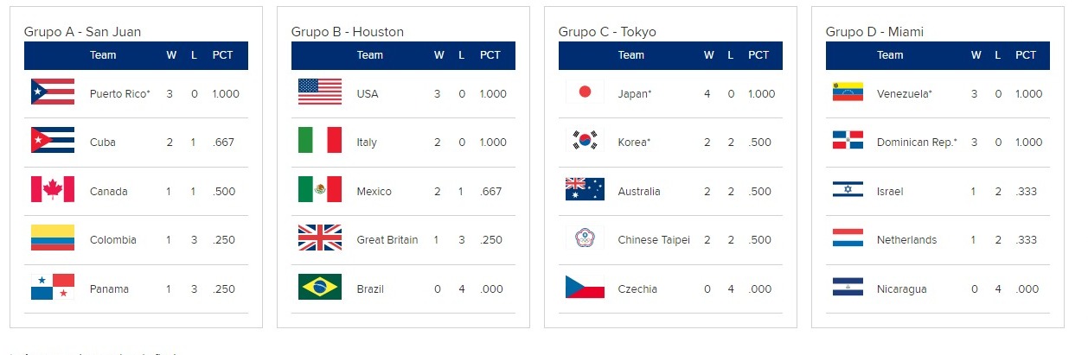Viewport: 1088px width, 355px height.
Task: Click the Canada flag icon
Action: point(52,190)
